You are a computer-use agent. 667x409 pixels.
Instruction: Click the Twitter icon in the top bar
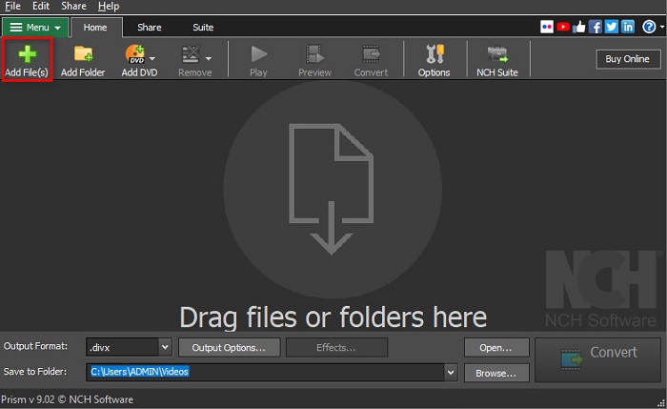pyautogui.click(x=612, y=27)
